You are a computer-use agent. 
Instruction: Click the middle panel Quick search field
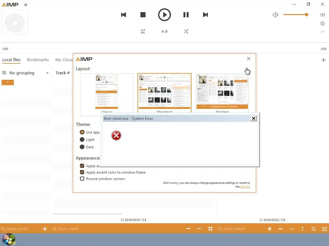tap(118, 229)
